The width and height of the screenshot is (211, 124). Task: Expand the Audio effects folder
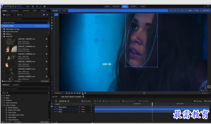pyautogui.click(x=2, y=96)
